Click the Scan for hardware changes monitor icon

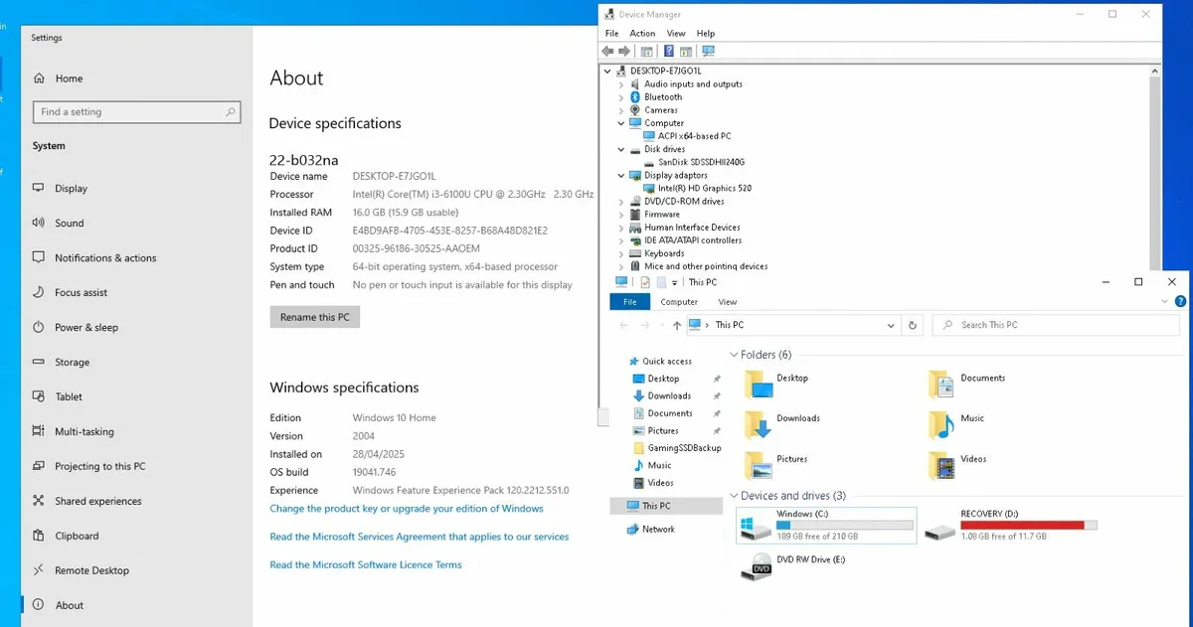pos(708,51)
